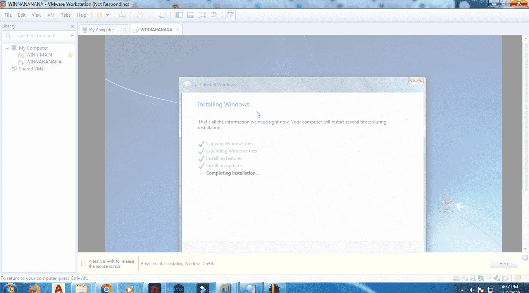The width and height of the screenshot is (529, 293).
Task: Open the Filmora app on the taskbar
Action: 202,288
